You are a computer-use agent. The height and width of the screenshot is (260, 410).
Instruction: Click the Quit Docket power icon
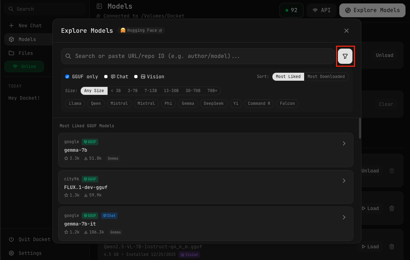point(11,239)
